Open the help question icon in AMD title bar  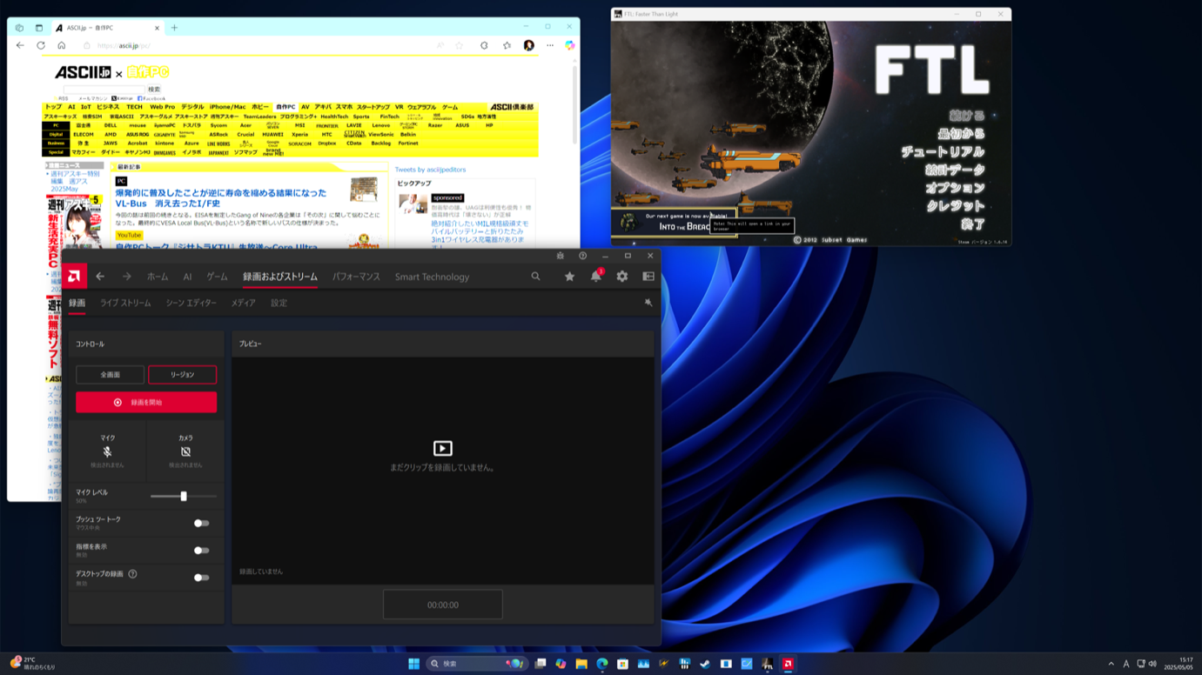(583, 256)
